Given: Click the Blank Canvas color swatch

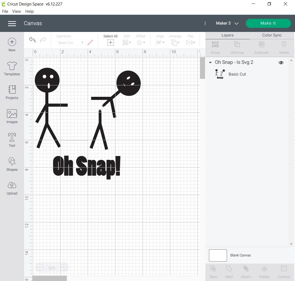Looking at the screenshot, I should 218,255.
